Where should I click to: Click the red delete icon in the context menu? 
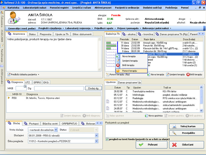click(x=118, y=65)
